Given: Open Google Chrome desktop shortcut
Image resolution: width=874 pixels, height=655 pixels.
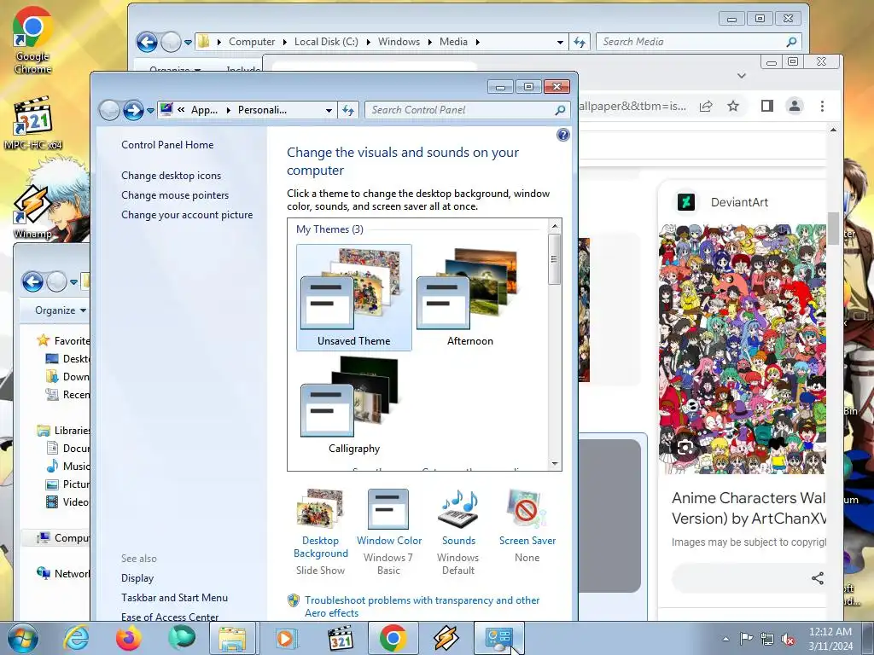Looking at the screenshot, I should click(x=33, y=41).
